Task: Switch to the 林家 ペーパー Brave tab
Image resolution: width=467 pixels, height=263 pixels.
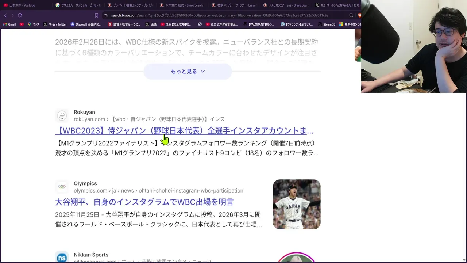Action: pos(234,5)
